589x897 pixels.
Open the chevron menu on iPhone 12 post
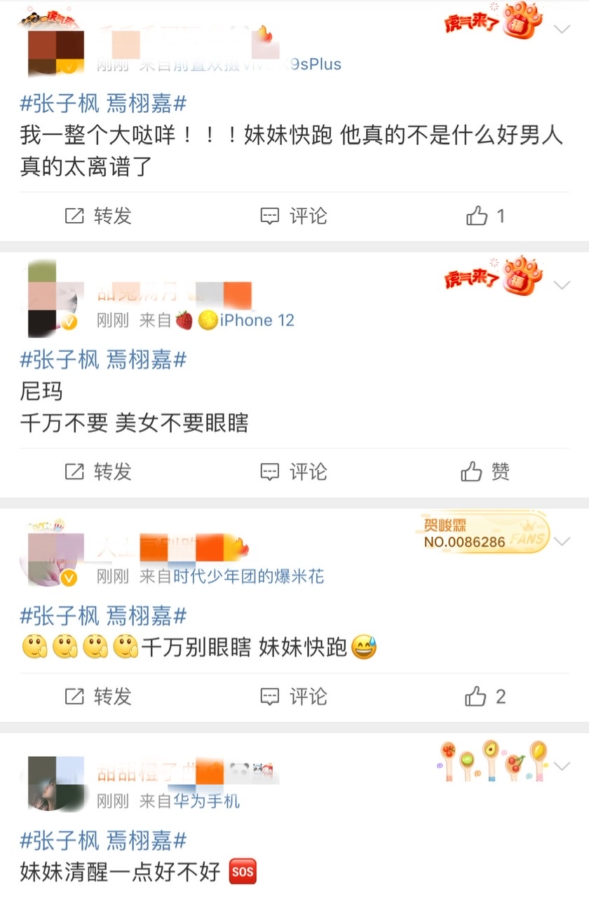(562, 285)
